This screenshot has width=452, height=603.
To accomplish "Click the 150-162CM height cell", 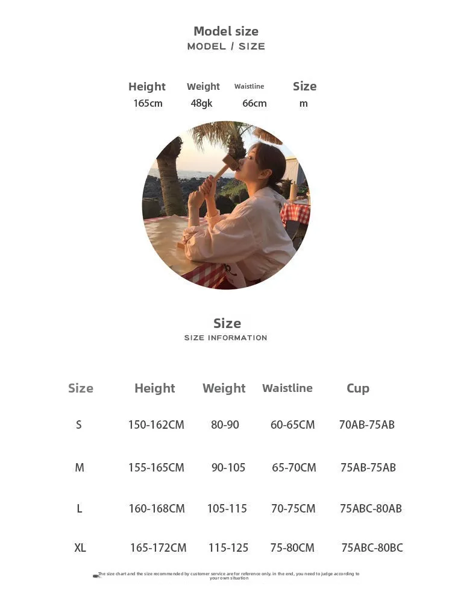I will [x=156, y=425].
